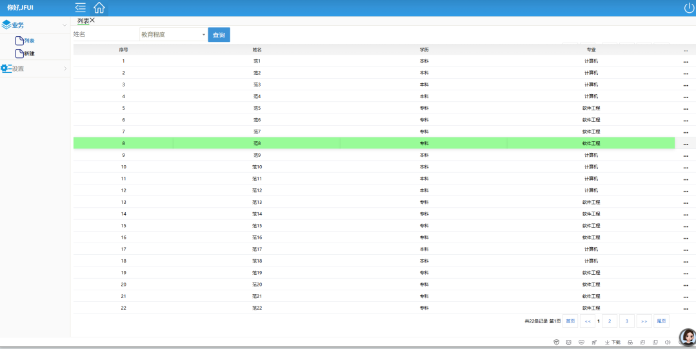Image resolution: width=696 pixels, height=349 pixels.
Task: Click the speaker volume icon in status bar
Action: tap(668, 342)
